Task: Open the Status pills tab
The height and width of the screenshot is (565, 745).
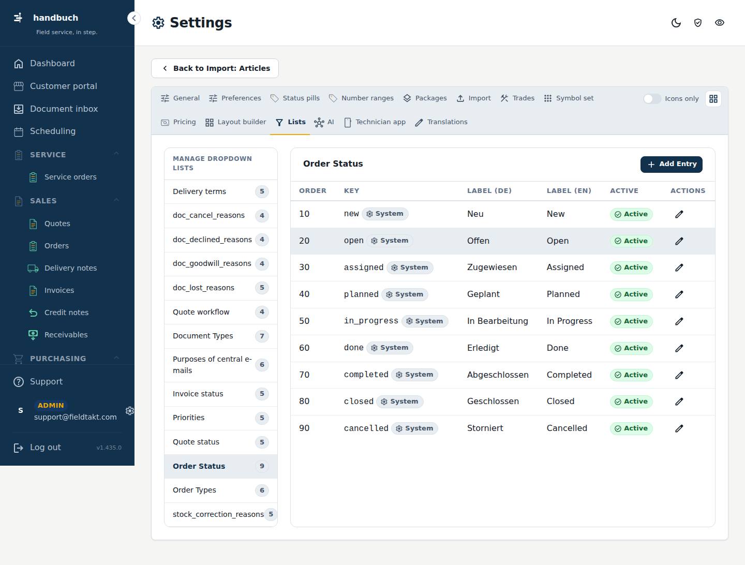Action: click(x=295, y=98)
